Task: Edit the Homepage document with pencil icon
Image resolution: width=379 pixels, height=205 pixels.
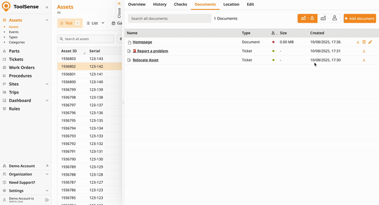Action: pyautogui.click(x=370, y=42)
